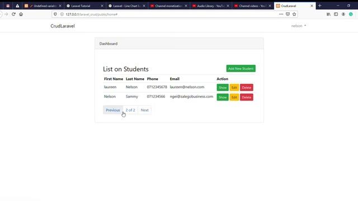Select the pinned warning-triangle tab
The image size is (358, 201).
pyautogui.click(x=17, y=6)
